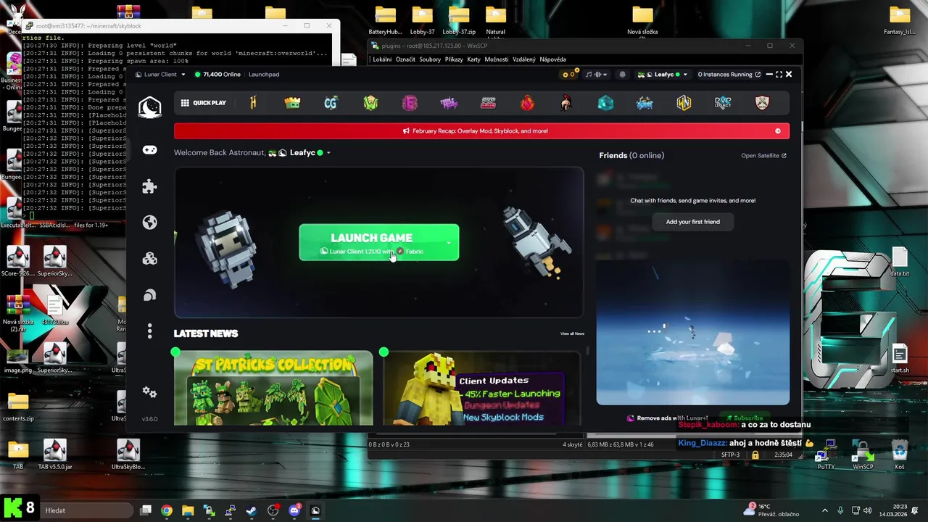The image size is (928, 522).
Task: Click the arrow on February Recap banner
Action: [778, 131]
